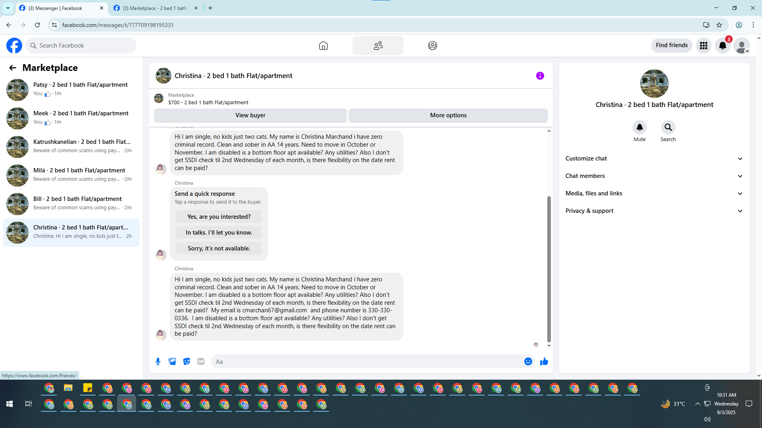Open the Windows Start menu
Screen dimensions: 762x428
point(10,404)
